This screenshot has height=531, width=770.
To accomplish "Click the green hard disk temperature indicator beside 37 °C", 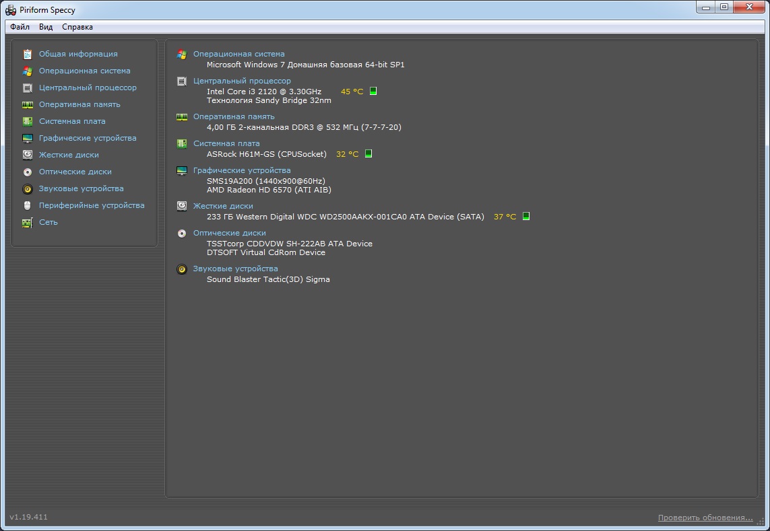I will click(x=526, y=217).
